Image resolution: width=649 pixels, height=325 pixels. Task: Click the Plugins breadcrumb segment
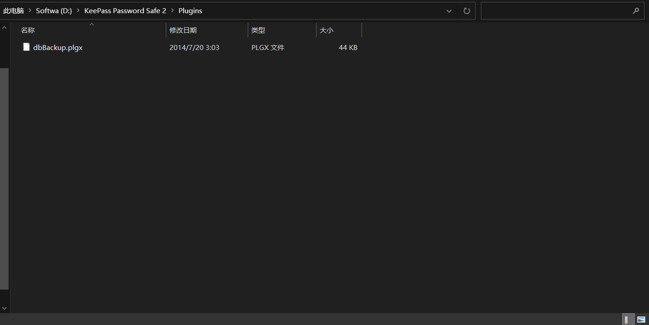point(190,11)
